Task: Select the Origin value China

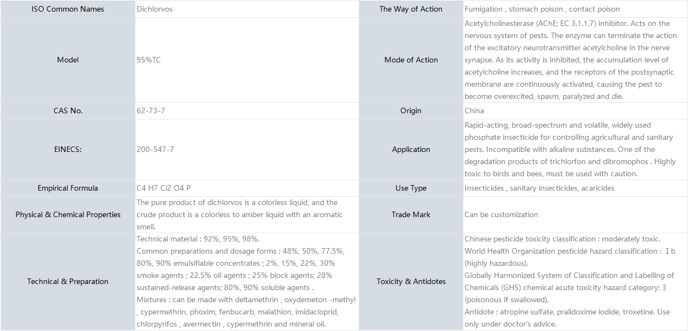Action: coord(474,111)
